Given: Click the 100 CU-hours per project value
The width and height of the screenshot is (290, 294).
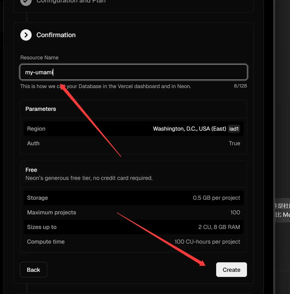Looking at the screenshot, I should tap(207, 242).
